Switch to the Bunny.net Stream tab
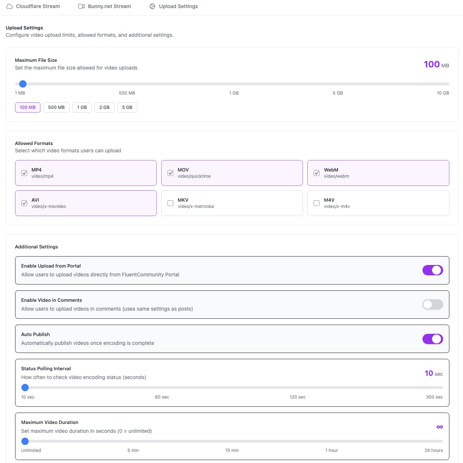 pos(104,6)
